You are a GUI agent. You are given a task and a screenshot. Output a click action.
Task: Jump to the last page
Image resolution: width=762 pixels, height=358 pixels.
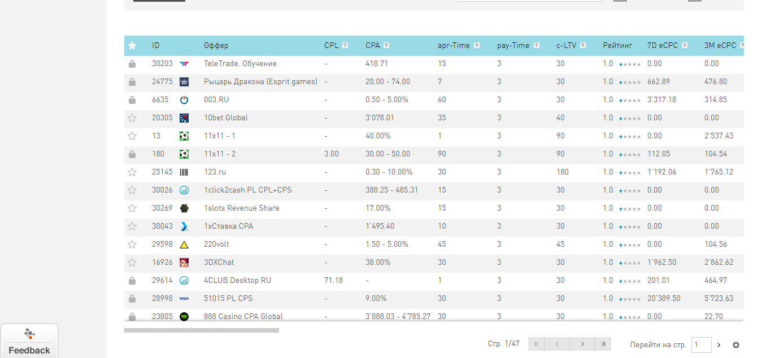(603, 344)
